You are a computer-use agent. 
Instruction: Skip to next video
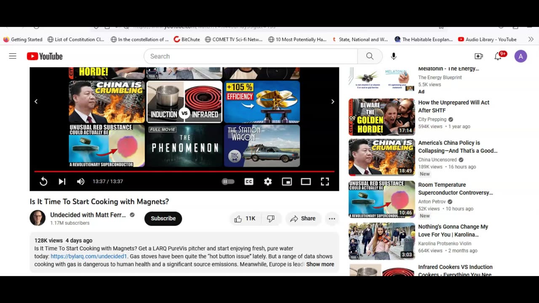click(x=62, y=181)
